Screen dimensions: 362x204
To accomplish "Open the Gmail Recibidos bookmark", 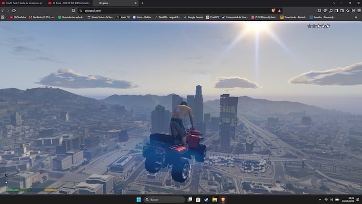I will [42, 17].
